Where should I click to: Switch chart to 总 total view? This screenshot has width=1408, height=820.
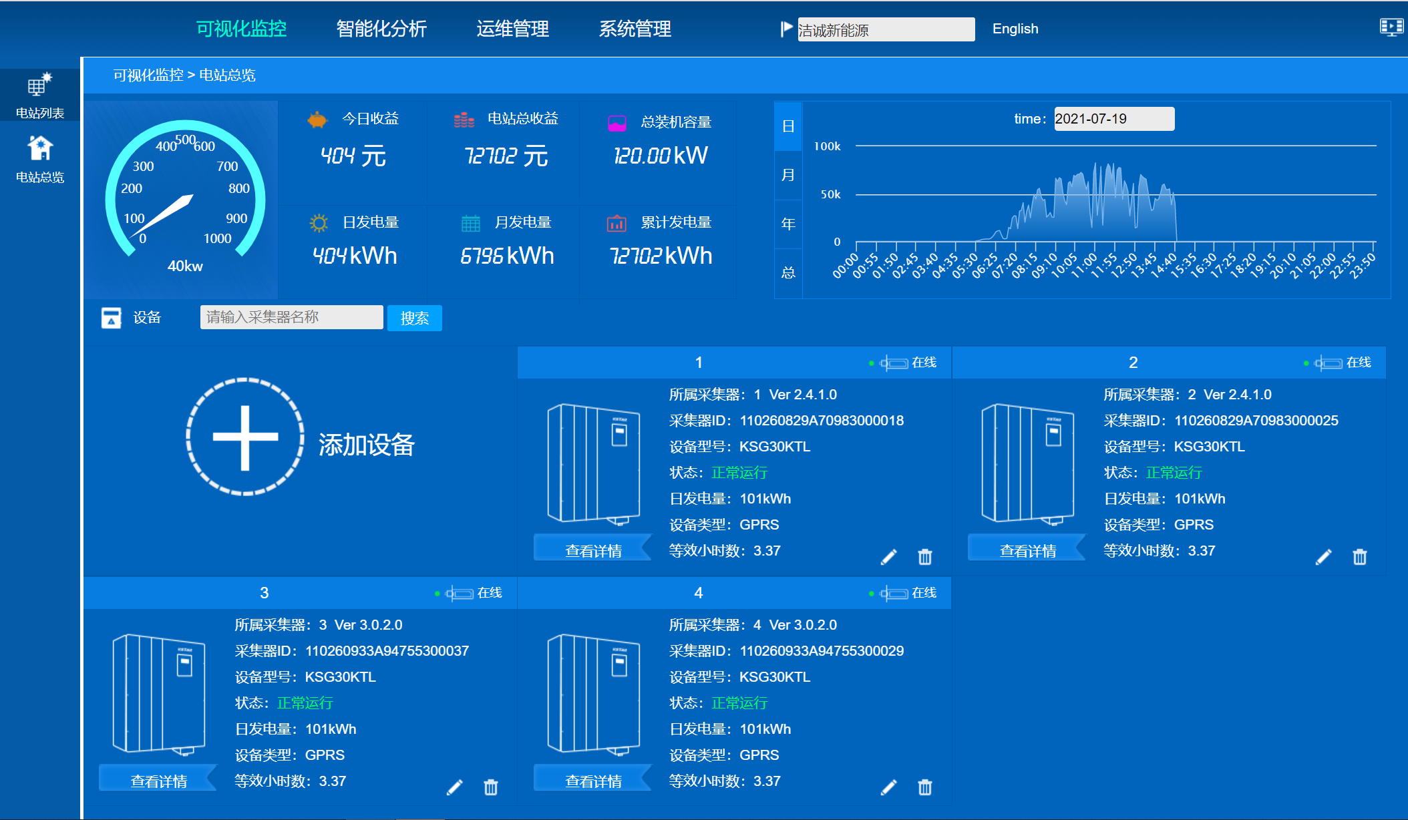[x=788, y=272]
